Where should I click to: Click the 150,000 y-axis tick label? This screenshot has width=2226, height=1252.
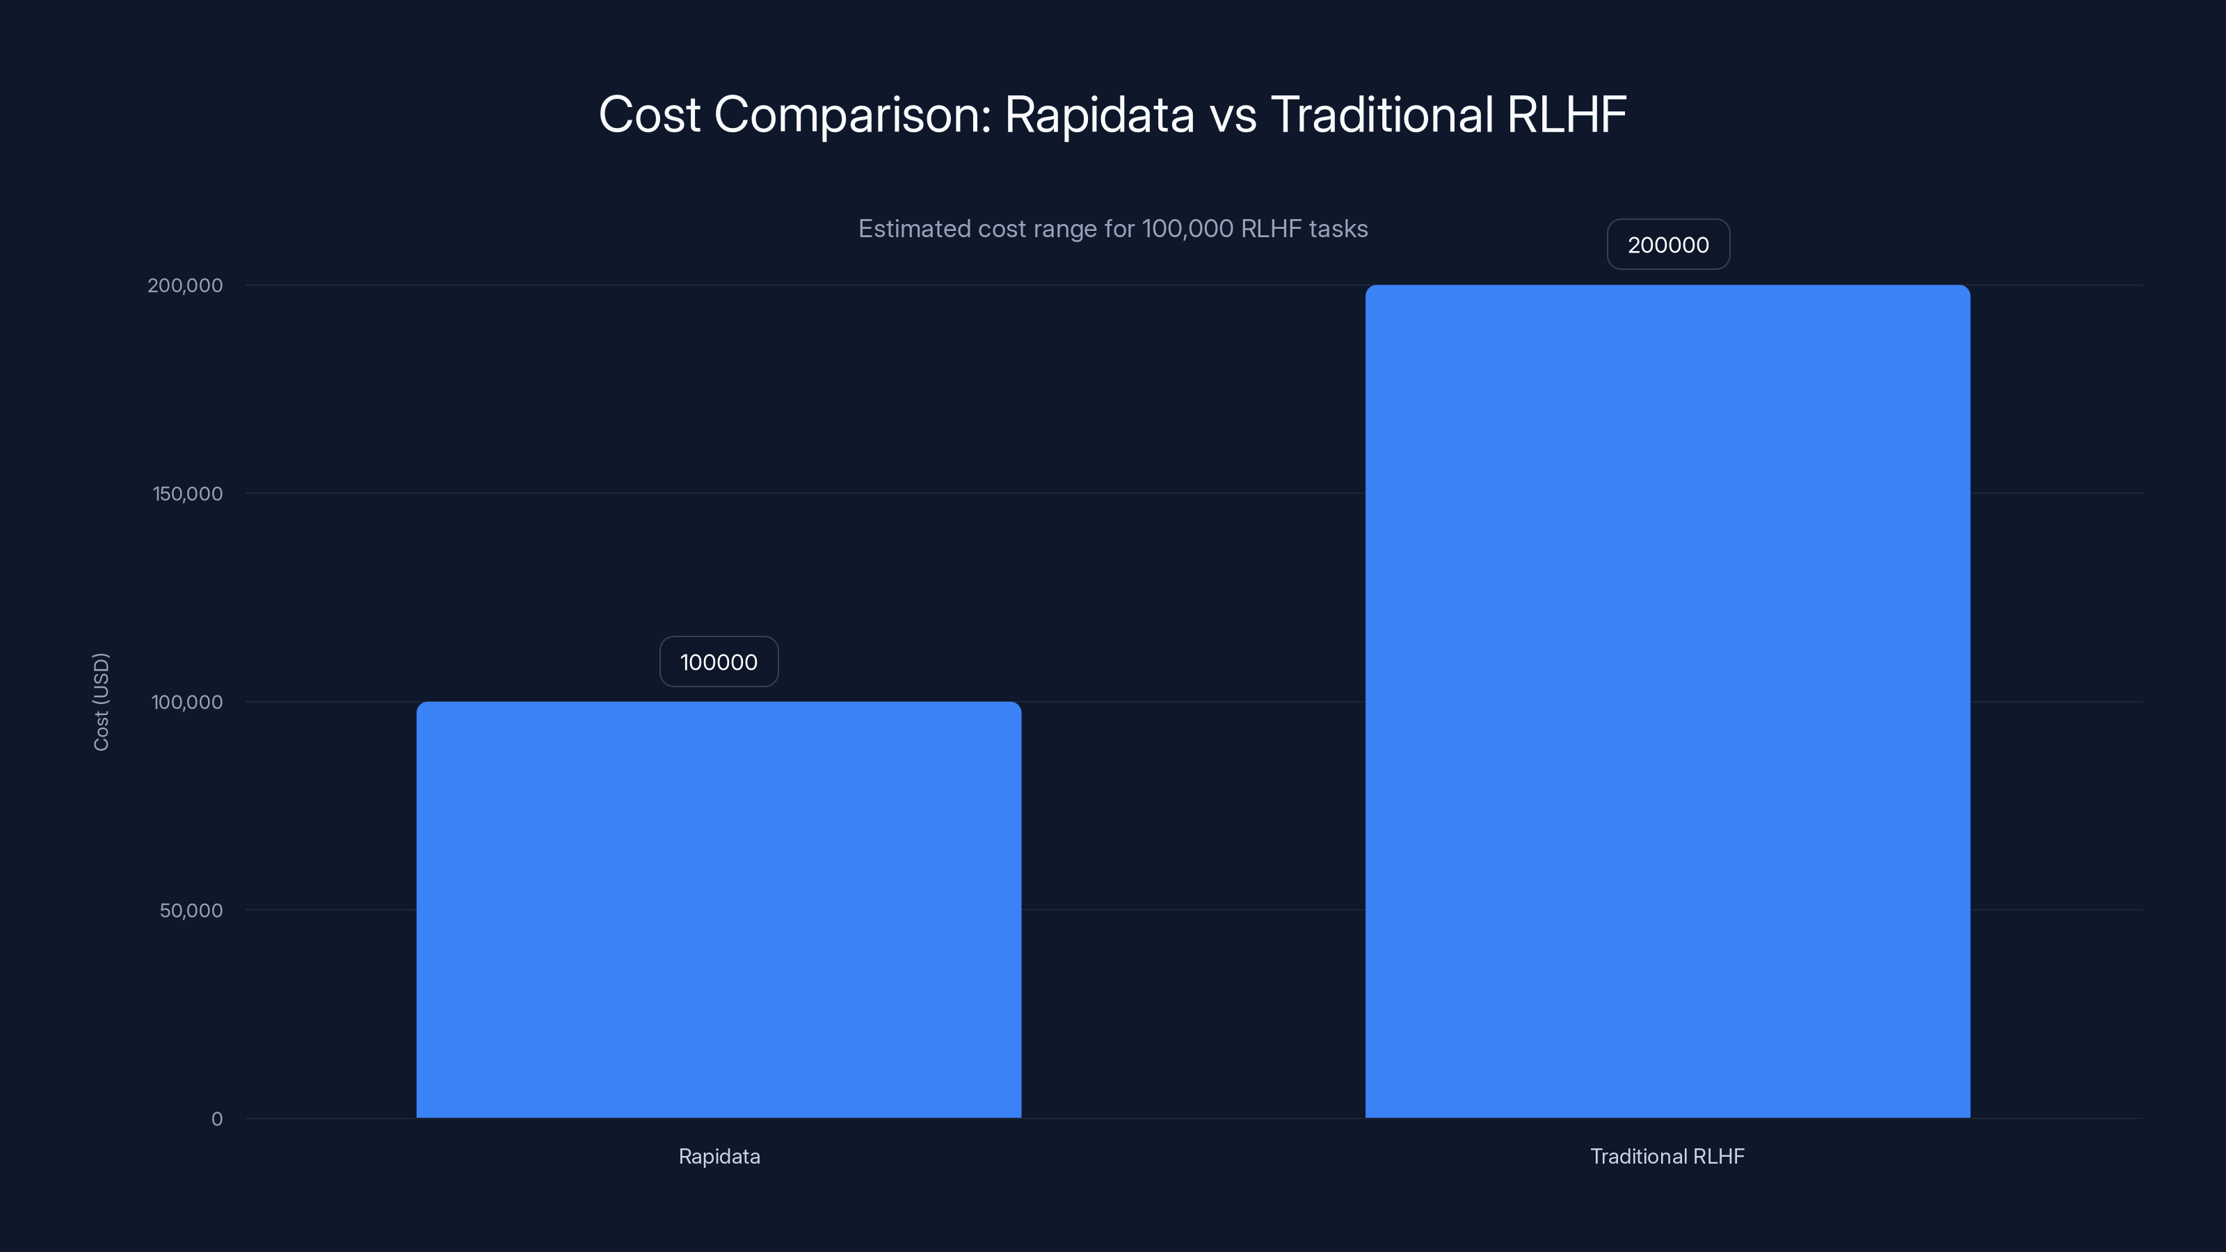coord(188,493)
